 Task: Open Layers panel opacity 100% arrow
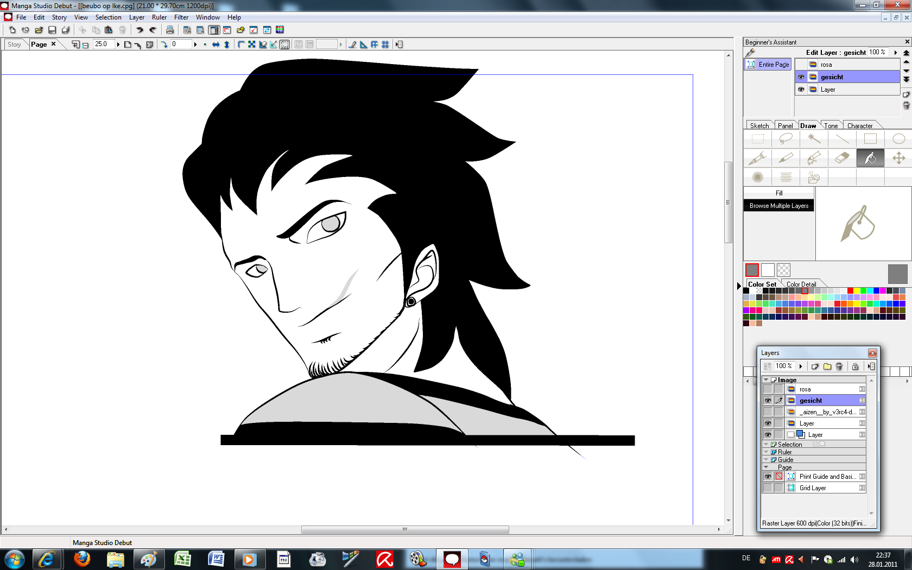tap(801, 366)
